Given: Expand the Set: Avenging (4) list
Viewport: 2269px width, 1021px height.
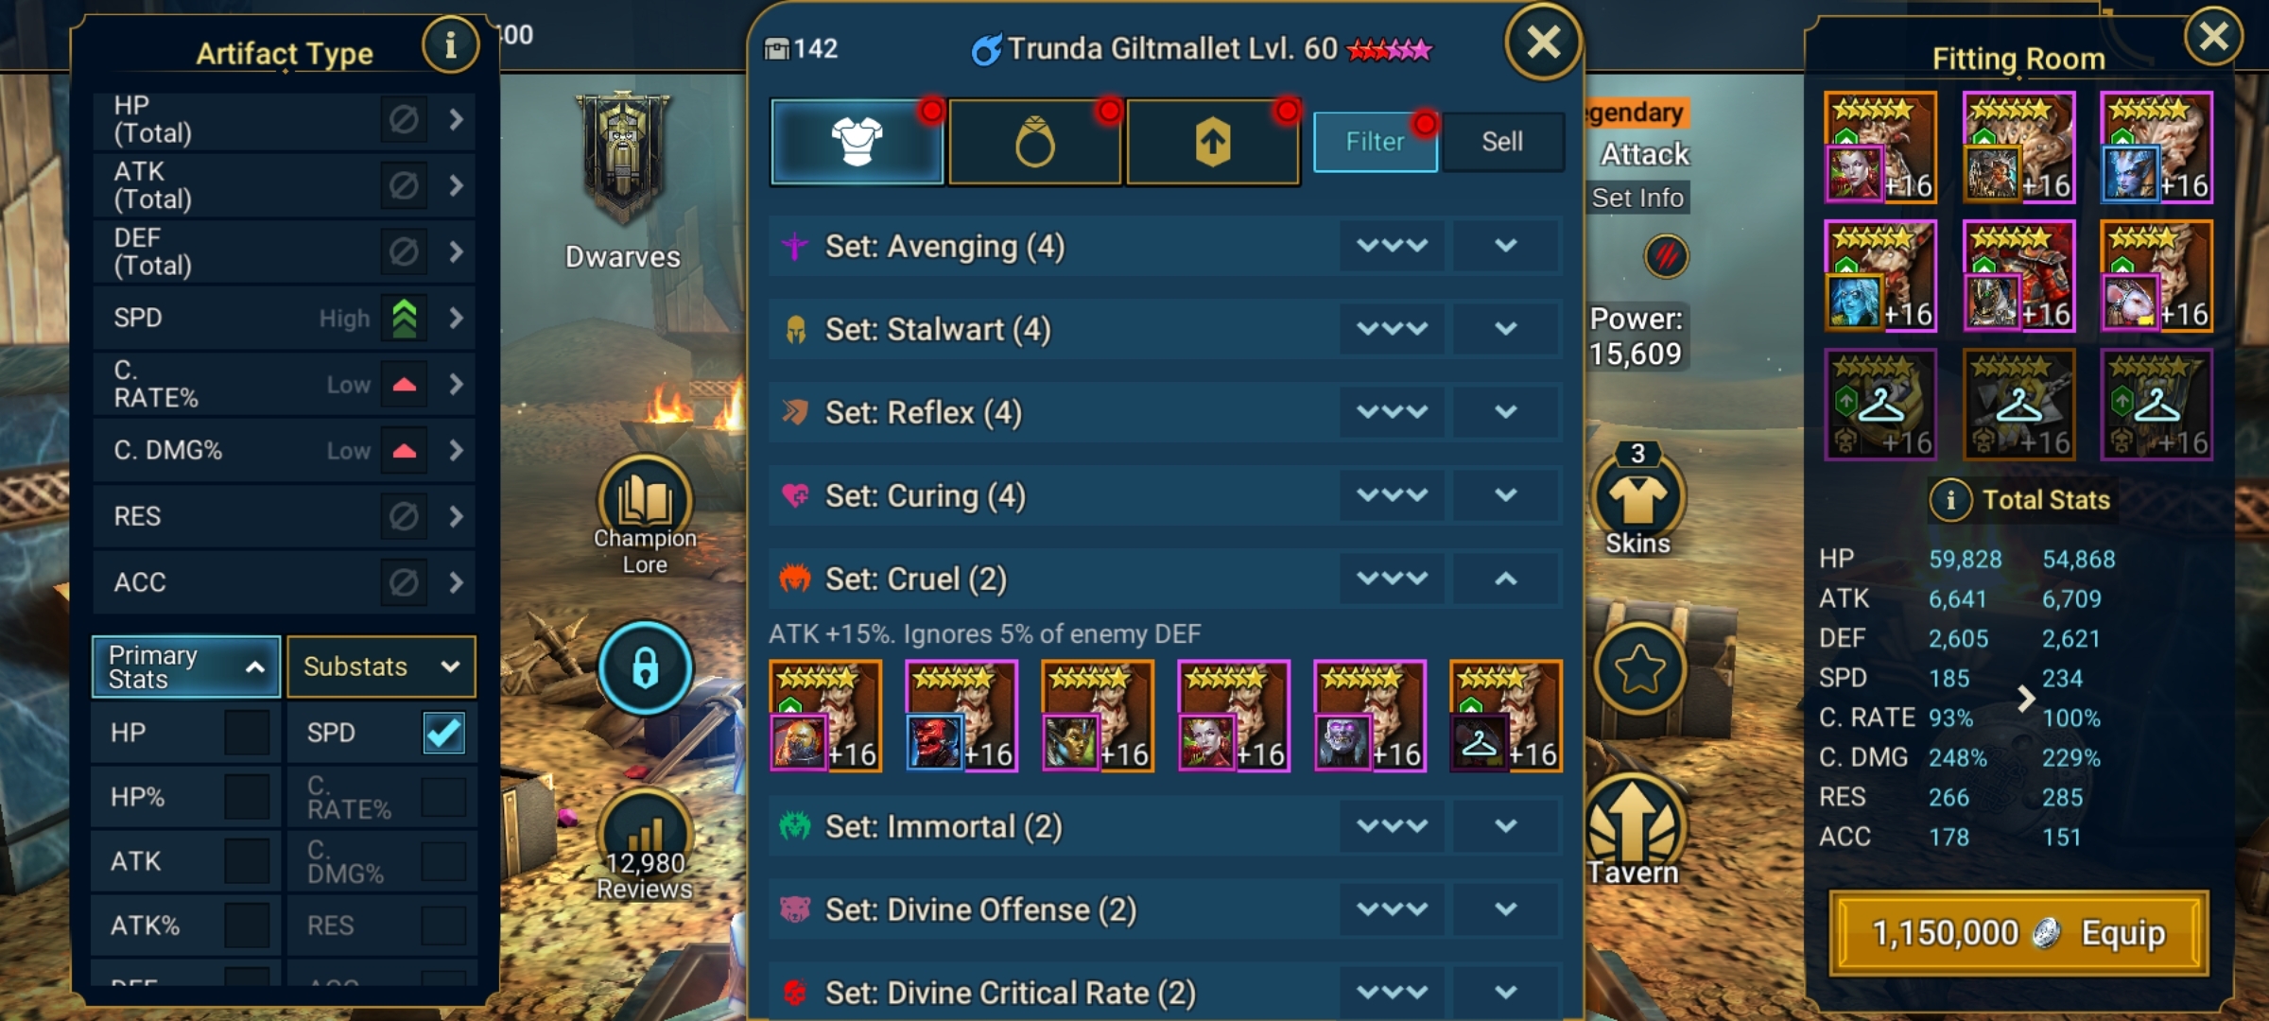Looking at the screenshot, I should 1506,246.
